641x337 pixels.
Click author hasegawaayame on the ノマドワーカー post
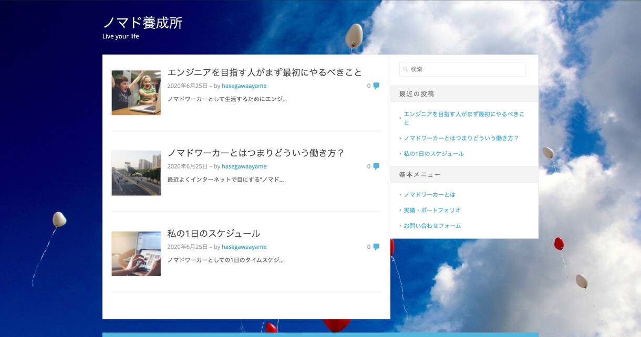(x=244, y=166)
